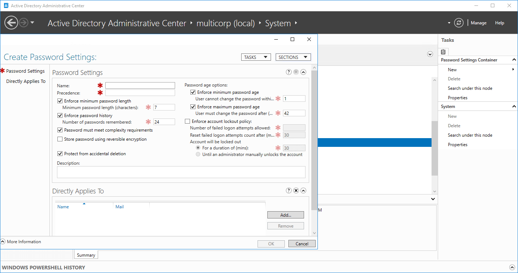Collapse the Password Settings section chevron

[x=303, y=72]
